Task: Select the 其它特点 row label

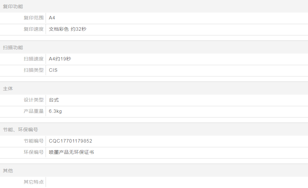Action: point(34,182)
